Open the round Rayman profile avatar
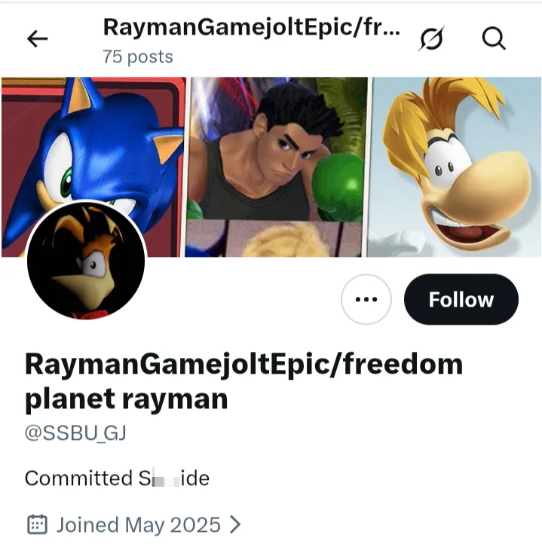 click(x=86, y=260)
